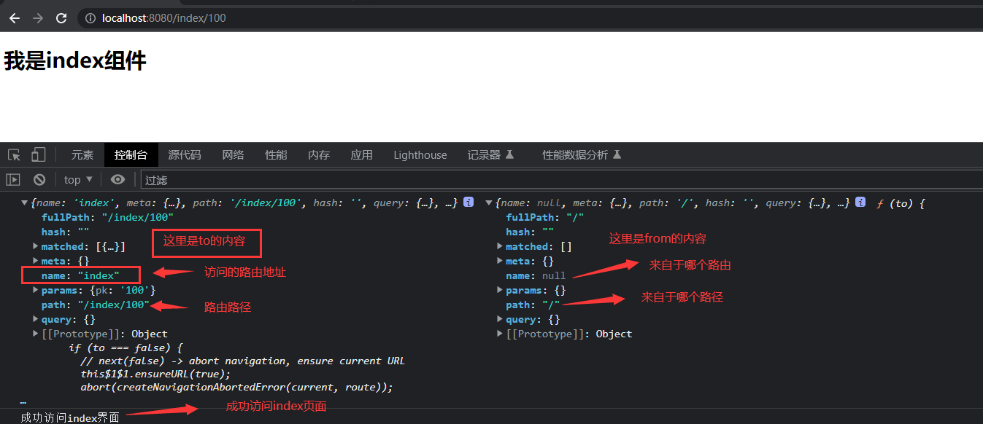
Task: Open the top context dropdown
Action: (79, 179)
